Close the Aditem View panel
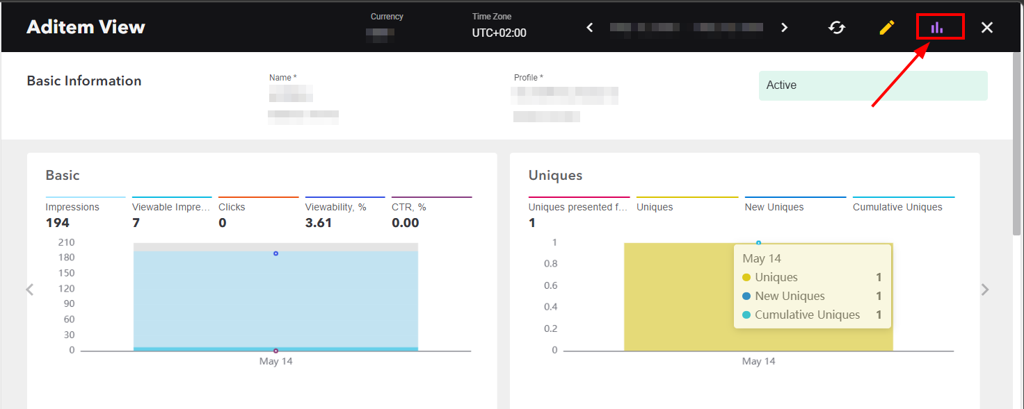 pos(986,27)
